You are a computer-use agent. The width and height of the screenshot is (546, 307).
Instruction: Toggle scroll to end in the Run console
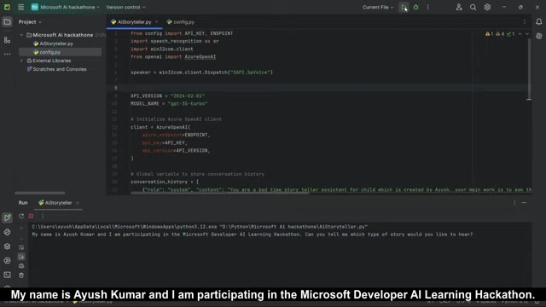[21, 257]
